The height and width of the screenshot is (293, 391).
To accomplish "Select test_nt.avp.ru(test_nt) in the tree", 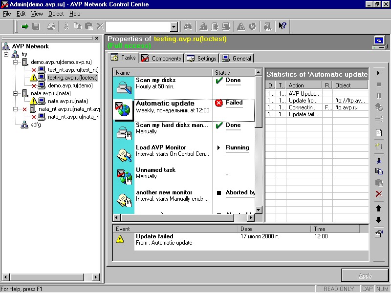I will (x=73, y=70).
